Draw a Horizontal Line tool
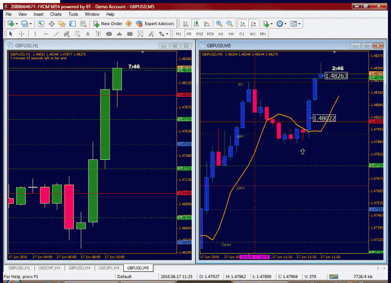This screenshot has height=283, width=391. tap(46, 34)
